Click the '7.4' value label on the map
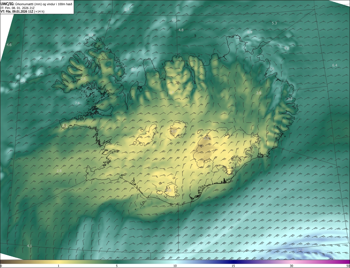 click(x=77, y=103)
